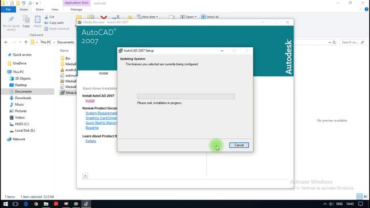370x208 pixels.
Task: Open the Windows Start menu
Action: (5, 204)
